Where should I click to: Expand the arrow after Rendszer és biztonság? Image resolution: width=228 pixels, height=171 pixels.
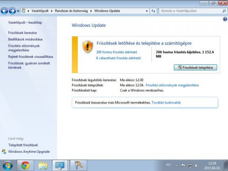tap(91, 11)
